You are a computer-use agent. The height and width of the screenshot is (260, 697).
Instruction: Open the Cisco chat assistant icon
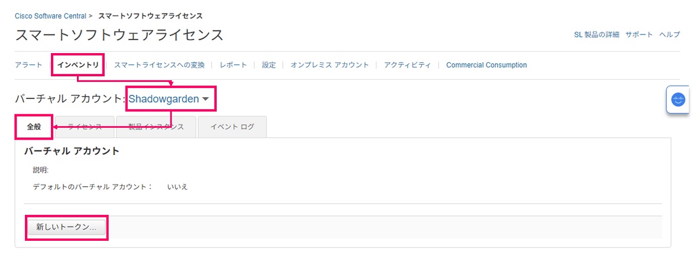click(x=678, y=99)
